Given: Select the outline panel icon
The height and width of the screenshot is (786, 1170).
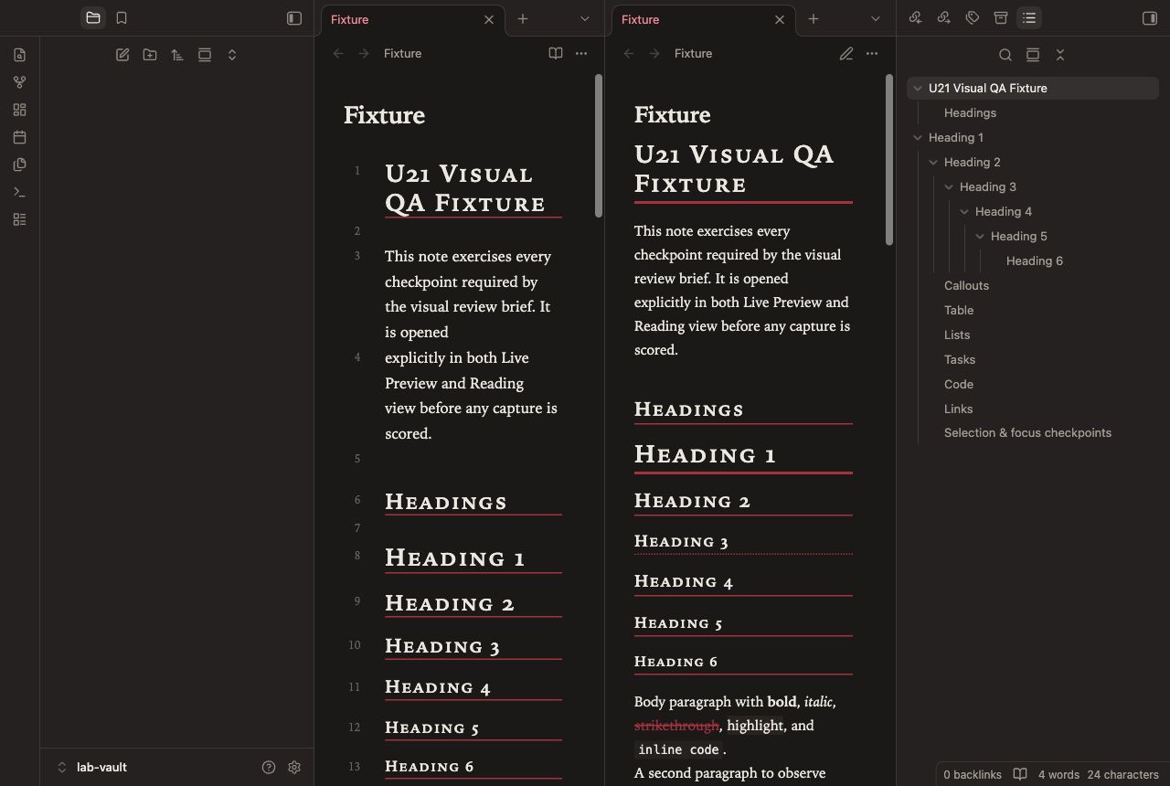Looking at the screenshot, I should pos(1029,18).
